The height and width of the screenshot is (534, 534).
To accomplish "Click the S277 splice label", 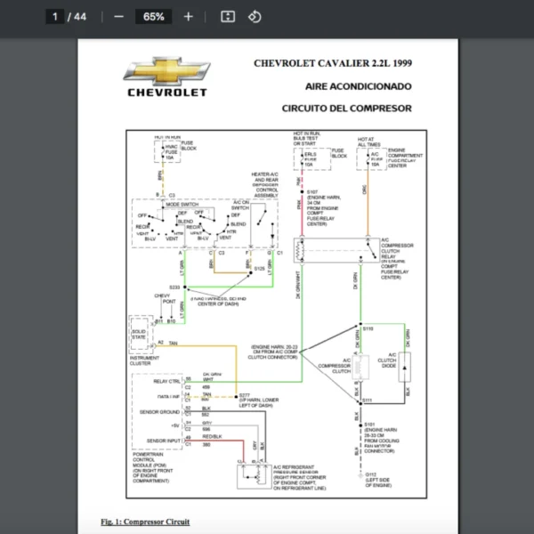I will [x=245, y=395].
